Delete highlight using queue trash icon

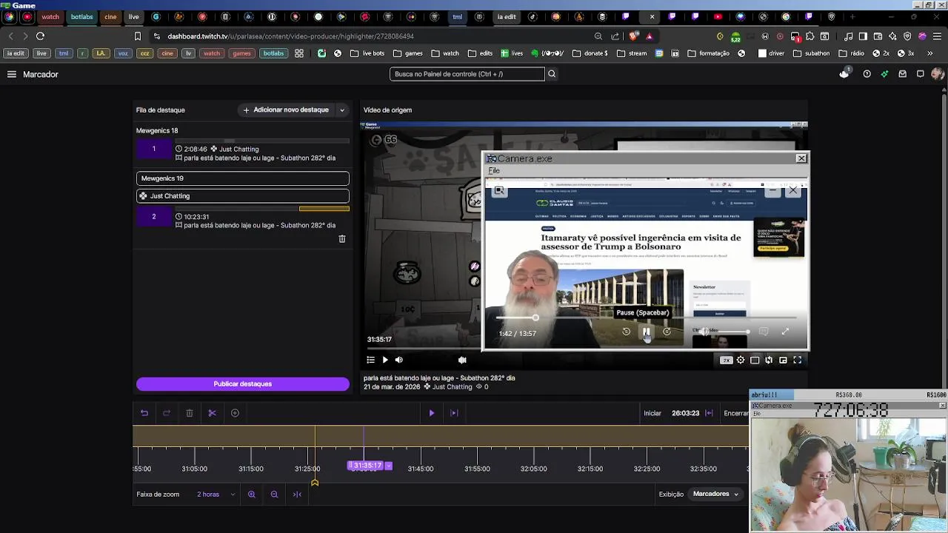342,239
